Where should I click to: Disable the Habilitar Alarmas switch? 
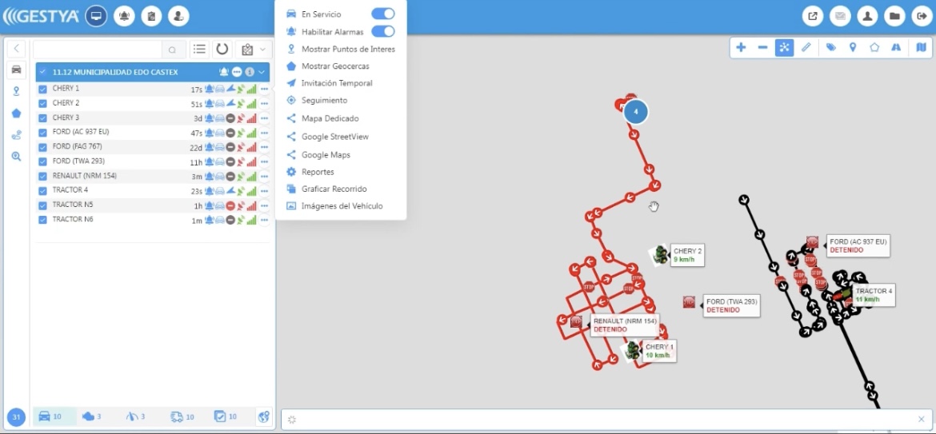[383, 32]
